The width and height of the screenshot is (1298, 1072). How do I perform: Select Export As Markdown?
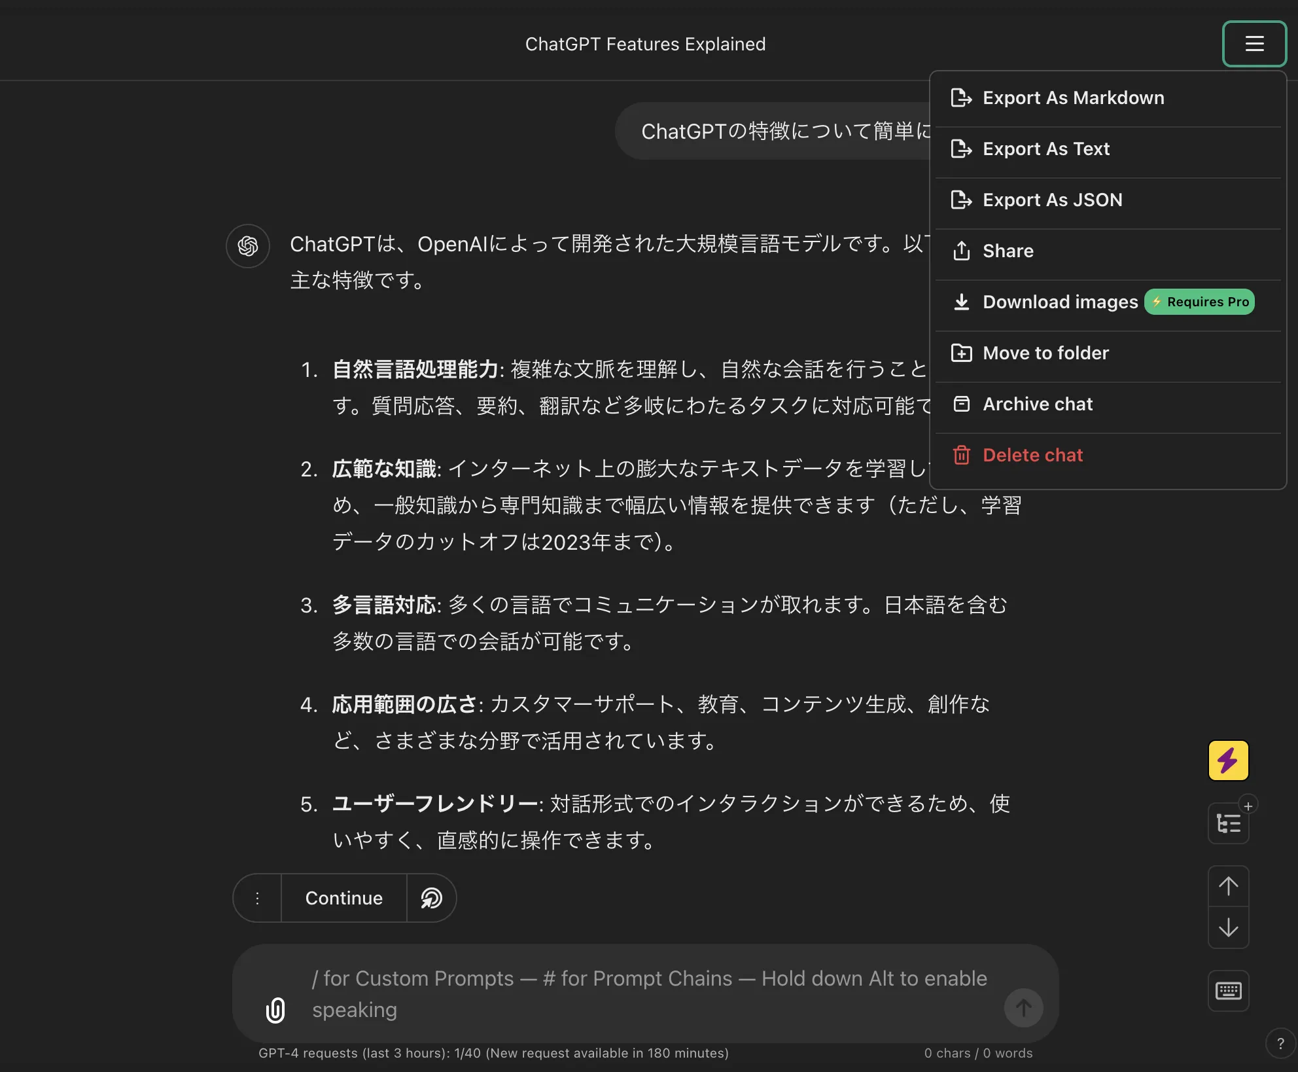point(1108,98)
